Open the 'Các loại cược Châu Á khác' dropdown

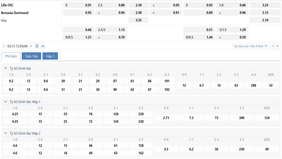[251, 46]
